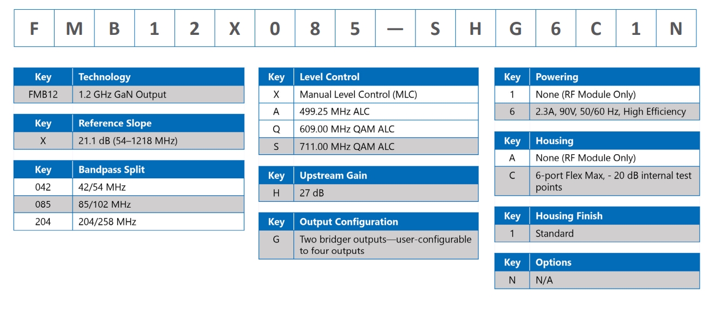Image resolution: width=715 pixels, height=314 pixels.
Task: Select the A key in the Level Control table
Action: click(x=277, y=112)
